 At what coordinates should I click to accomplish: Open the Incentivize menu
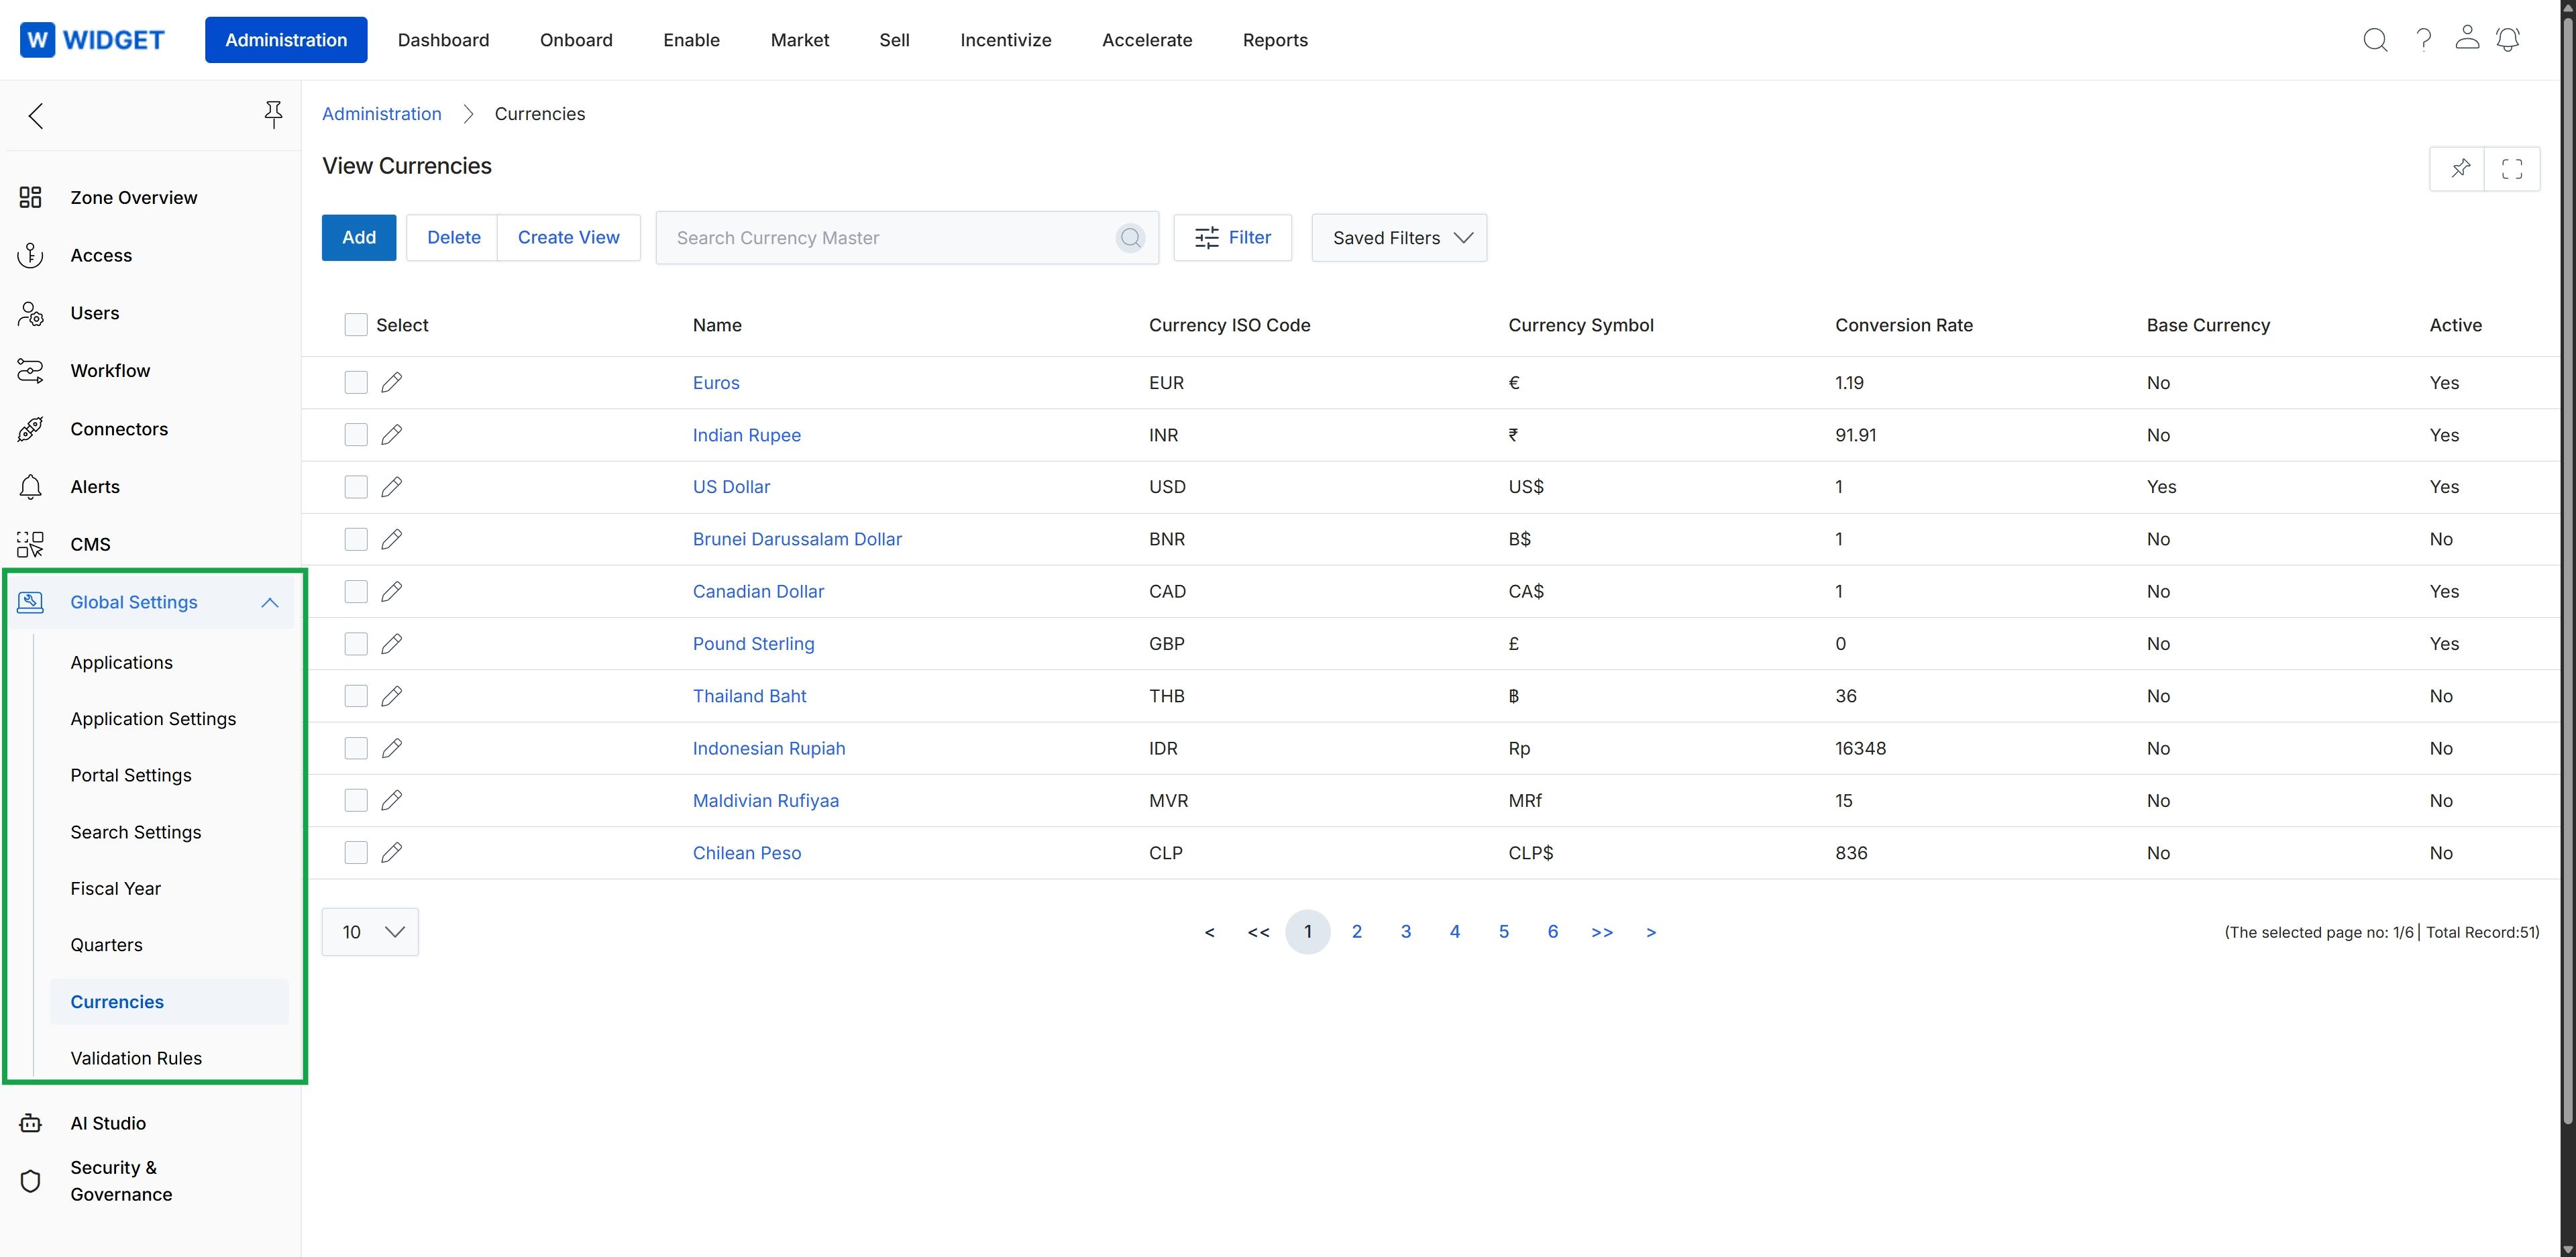coord(1005,40)
